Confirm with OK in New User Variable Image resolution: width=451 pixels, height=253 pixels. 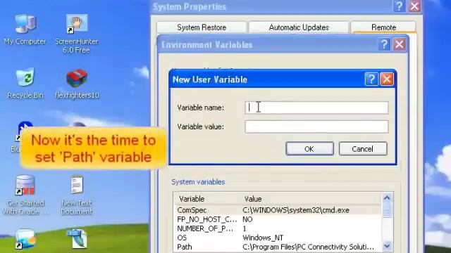tap(310, 148)
